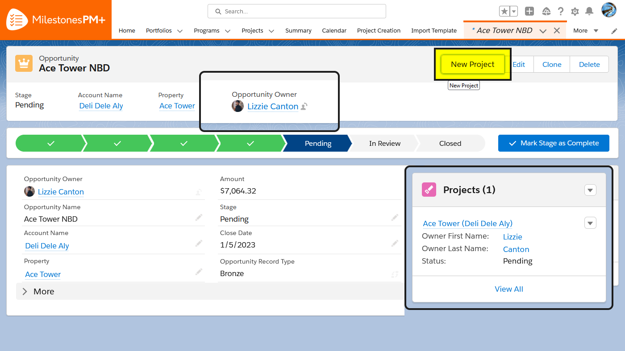
Task: Open Lizzie Canton link in details section
Action: pos(61,192)
